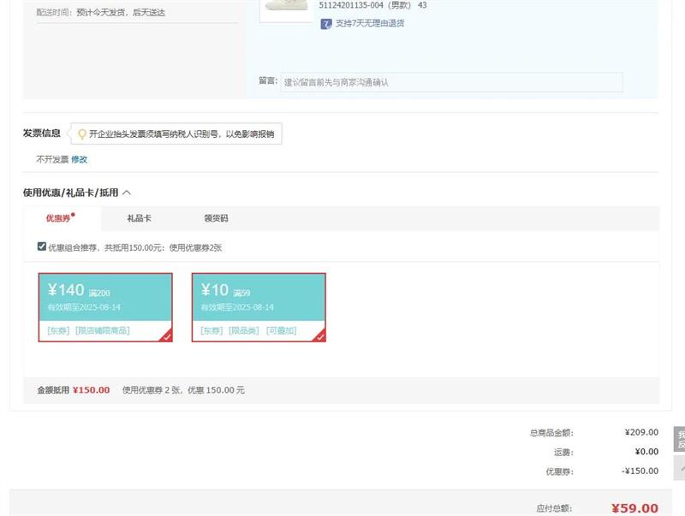The image size is (685, 516).
Task: Click 修改 link next to 不开发票
Action: [x=80, y=159]
